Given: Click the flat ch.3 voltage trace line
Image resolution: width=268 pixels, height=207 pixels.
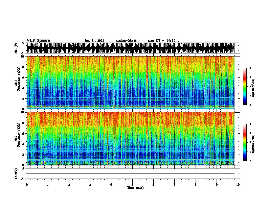Looking at the screenshot, I should click(130, 174).
